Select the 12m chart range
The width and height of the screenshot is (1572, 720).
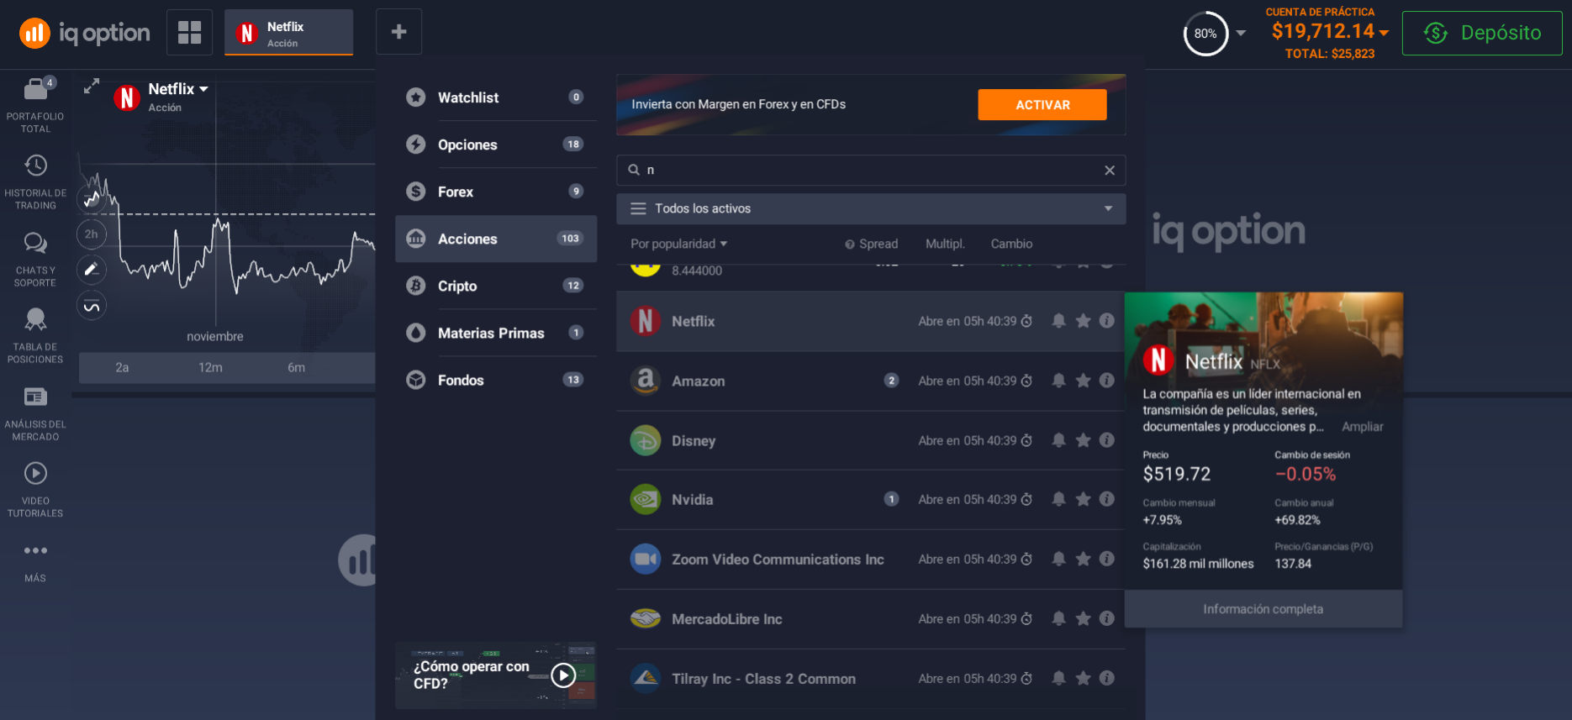click(210, 368)
